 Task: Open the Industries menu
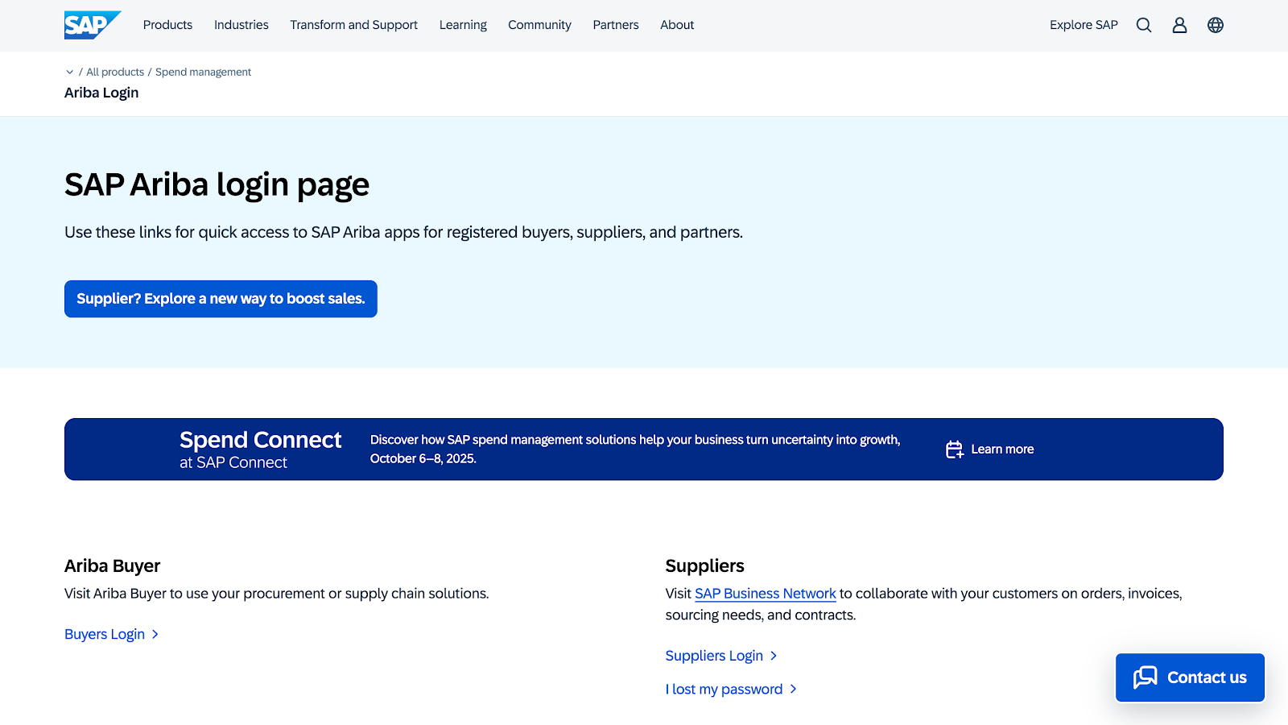pos(242,25)
